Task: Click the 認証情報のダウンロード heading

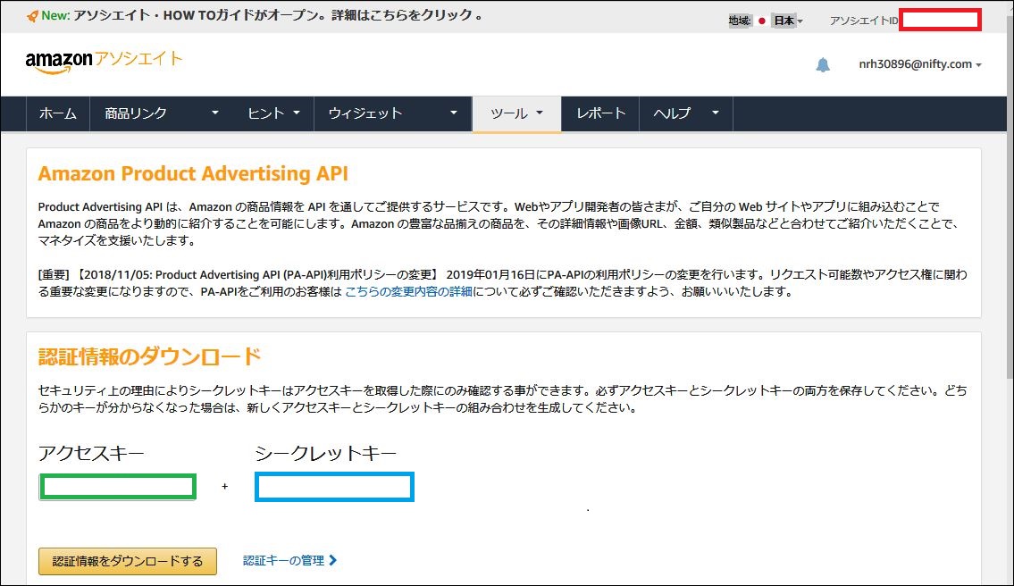Action: pyautogui.click(x=149, y=356)
